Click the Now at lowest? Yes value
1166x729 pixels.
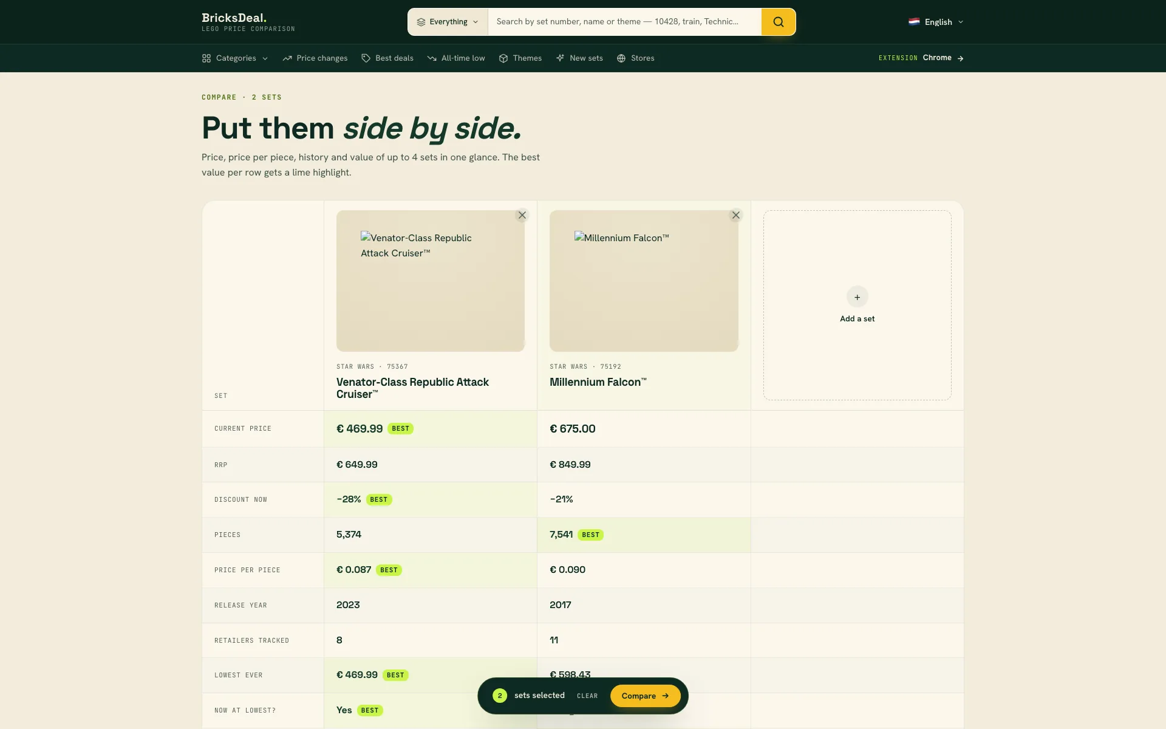click(x=344, y=710)
